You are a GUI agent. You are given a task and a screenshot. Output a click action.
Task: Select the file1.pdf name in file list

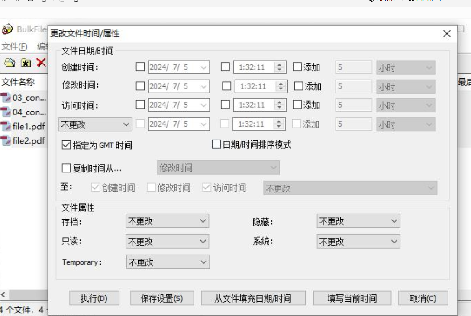tap(29, 126)
